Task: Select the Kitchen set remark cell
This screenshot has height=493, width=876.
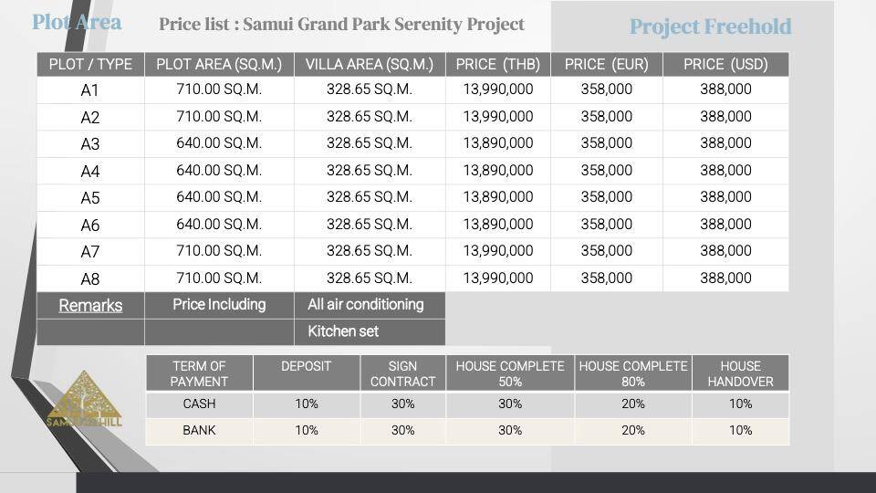Action: point(343,331)
